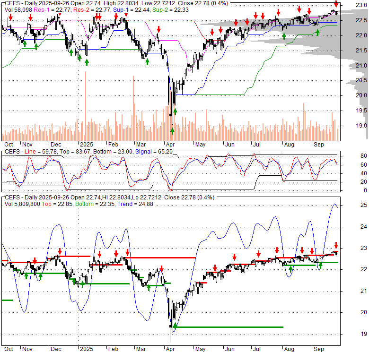Select the Sup-1 = 22.44 legend label
This screenshot has width=369, height=352.
click(x=132, y=10)
